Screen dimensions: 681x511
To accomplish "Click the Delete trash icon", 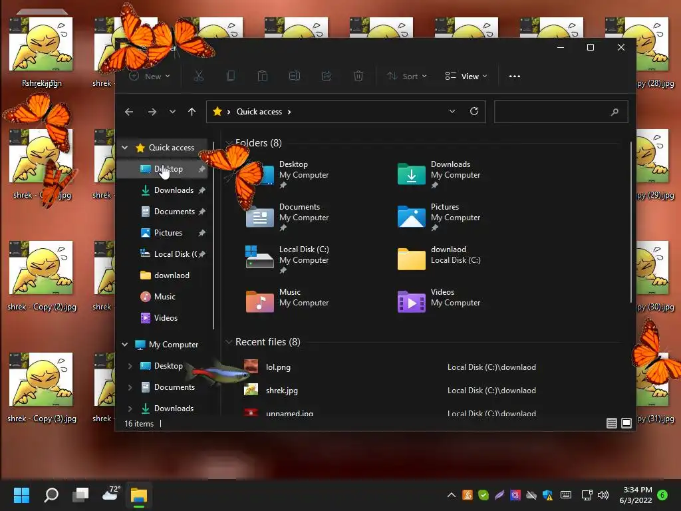I will pyautogui.click(x=358, y=76).
